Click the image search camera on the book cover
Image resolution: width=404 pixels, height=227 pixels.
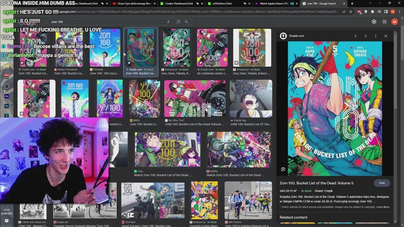click(283, 169)
